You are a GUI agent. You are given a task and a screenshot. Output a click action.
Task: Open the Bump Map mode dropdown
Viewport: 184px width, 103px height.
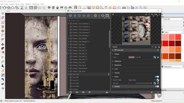[155, 80]
